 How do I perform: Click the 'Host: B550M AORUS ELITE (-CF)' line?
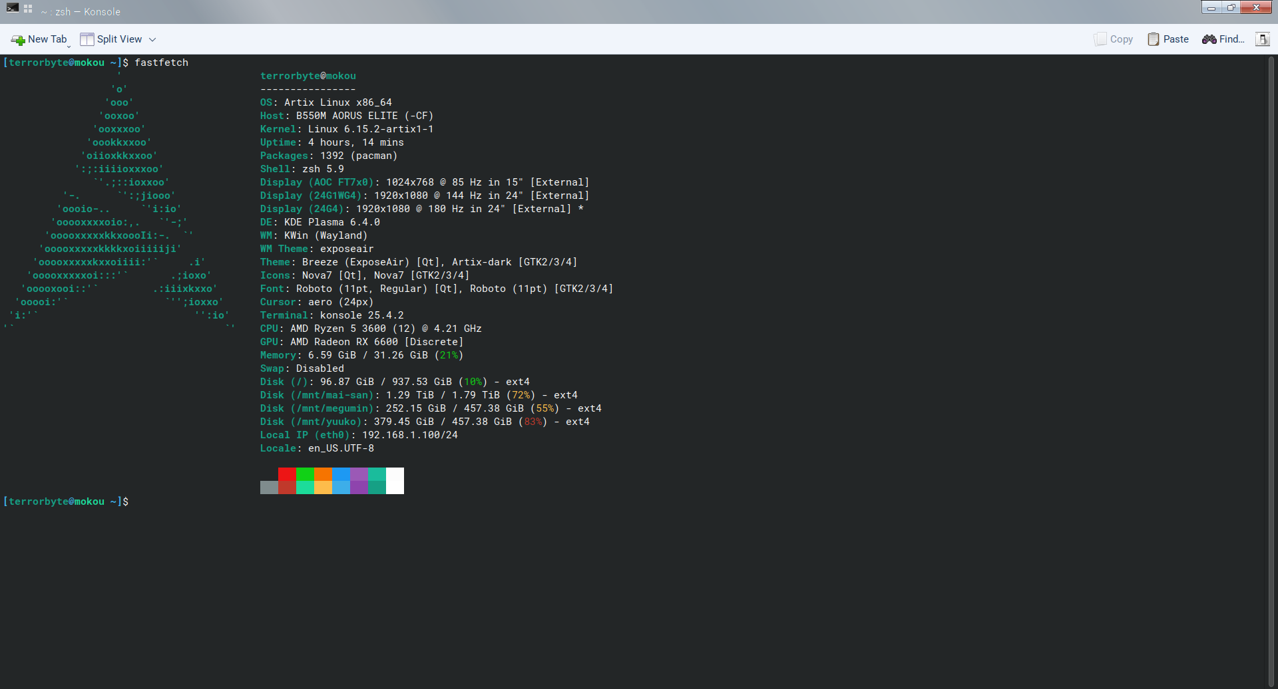pyautogui.click(x=347, y=116)
